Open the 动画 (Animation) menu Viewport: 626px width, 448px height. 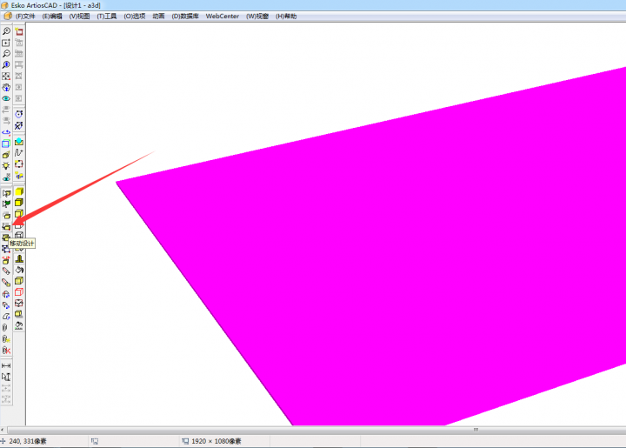tap(158, 17)
